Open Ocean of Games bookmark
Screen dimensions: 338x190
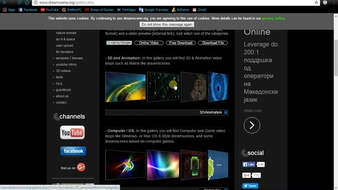click(x=99, y=9)
